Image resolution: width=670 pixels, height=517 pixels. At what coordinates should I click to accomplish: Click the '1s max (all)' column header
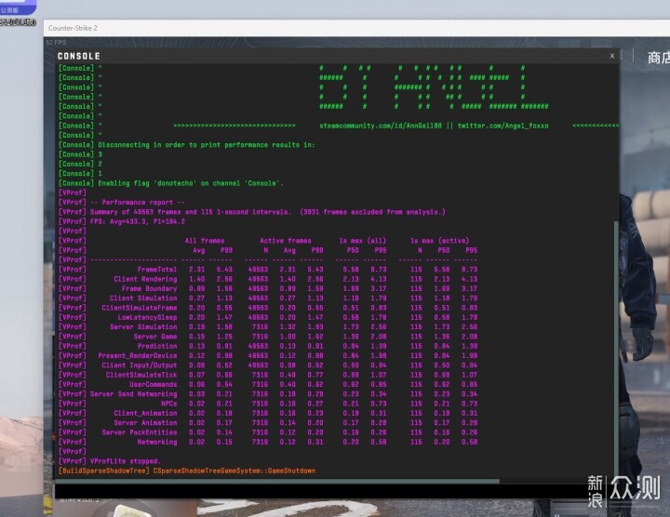pos(362,241)
